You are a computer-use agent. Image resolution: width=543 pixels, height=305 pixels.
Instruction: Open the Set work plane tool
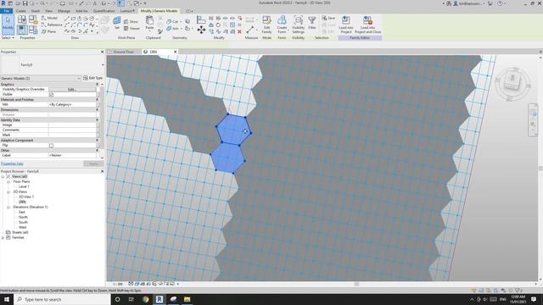(x=117, y=23)
